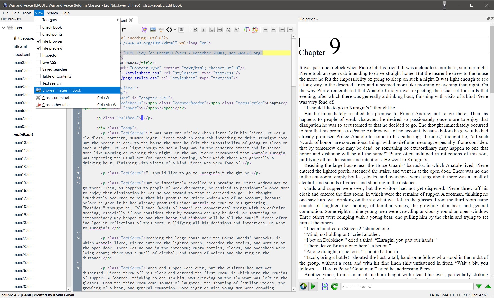
Task: Click the Search in preview field
Action: click(407, 286)
